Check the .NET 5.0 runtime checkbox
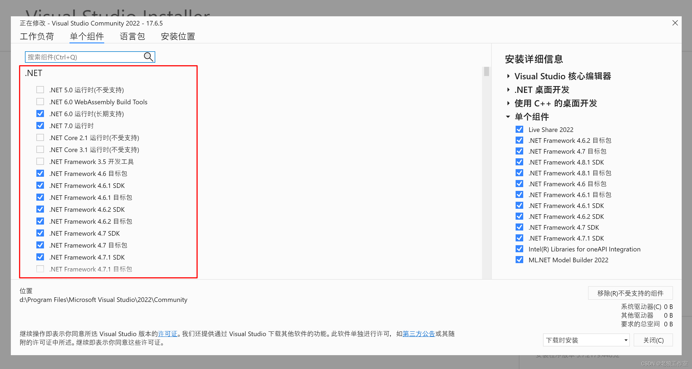Viewport: 692px width, 369px height. [x=40, y=90]
